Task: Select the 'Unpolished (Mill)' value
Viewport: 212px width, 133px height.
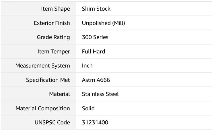Action: pyautogui.click(x=103, y=23)
